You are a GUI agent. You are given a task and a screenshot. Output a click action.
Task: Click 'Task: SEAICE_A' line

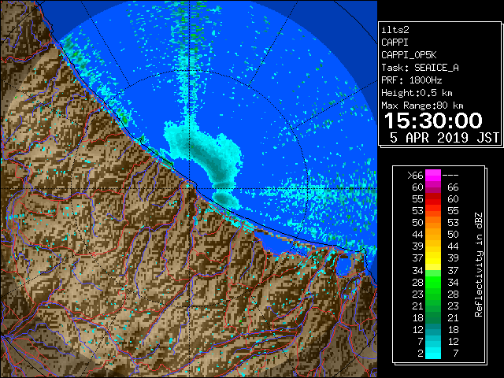click(x=420, y=68)
